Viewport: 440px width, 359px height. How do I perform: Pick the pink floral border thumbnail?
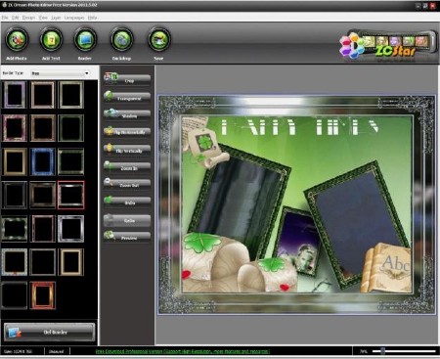[x=15, y=128]
